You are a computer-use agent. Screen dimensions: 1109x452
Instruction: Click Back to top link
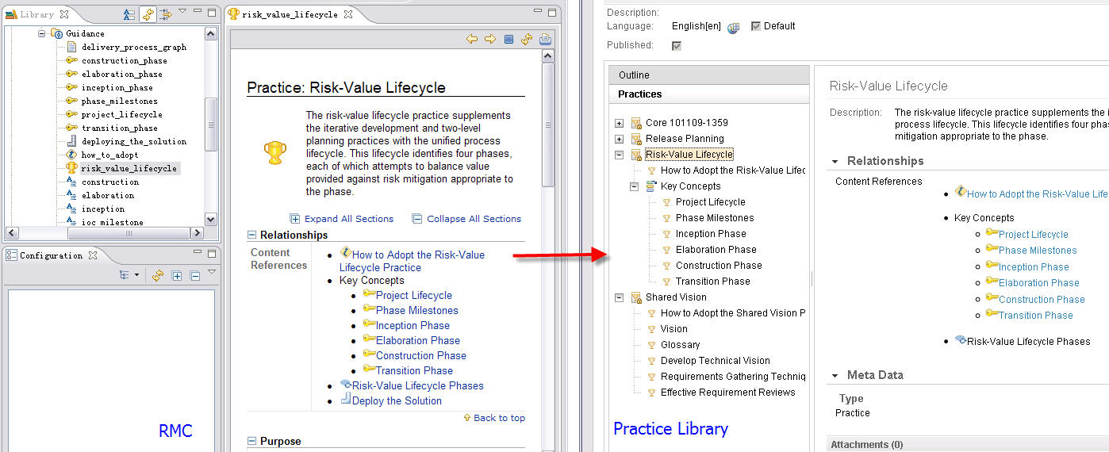499,418
